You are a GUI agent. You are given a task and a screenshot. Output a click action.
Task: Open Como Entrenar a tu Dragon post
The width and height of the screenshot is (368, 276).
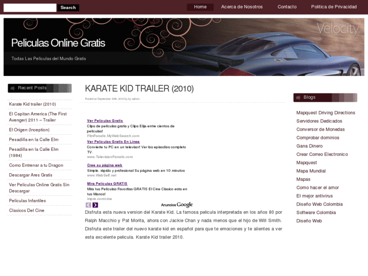(x=36, y=166)
